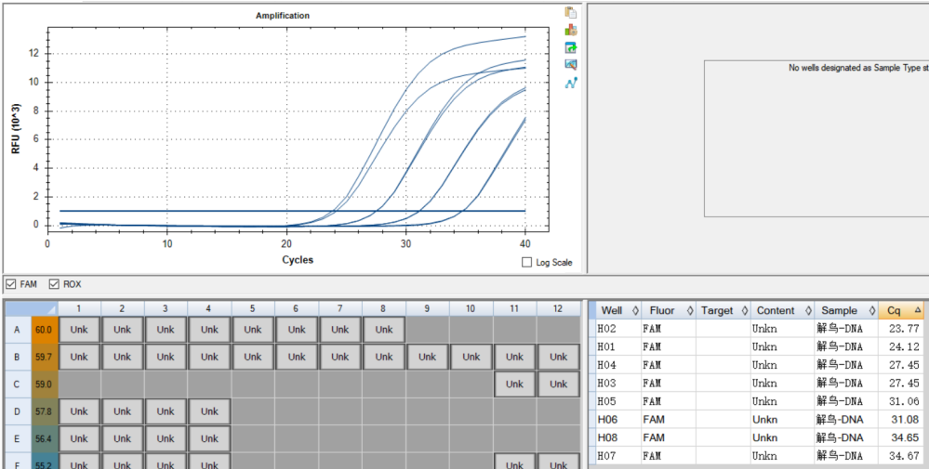Select well B10 Unk
The width and height of the screenshot is (929, 469).
point(471,357)
